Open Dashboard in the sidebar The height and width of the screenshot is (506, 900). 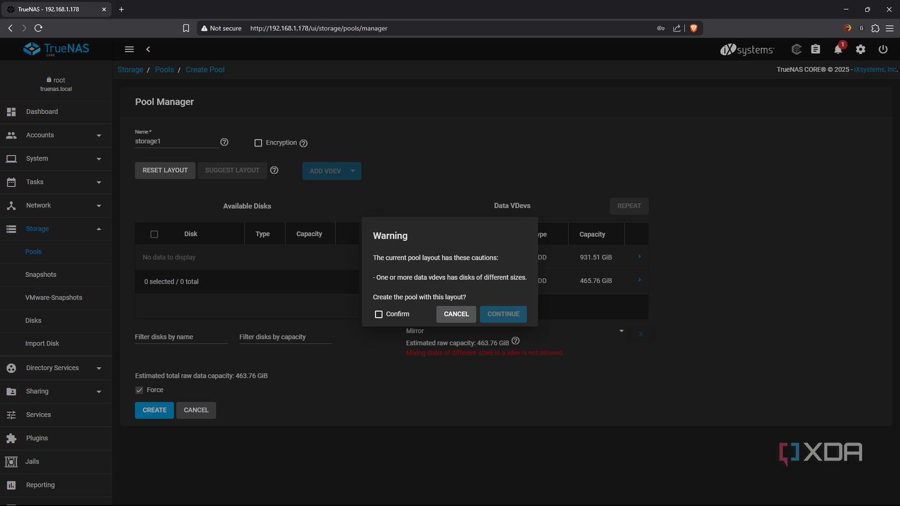coord(56,112)
